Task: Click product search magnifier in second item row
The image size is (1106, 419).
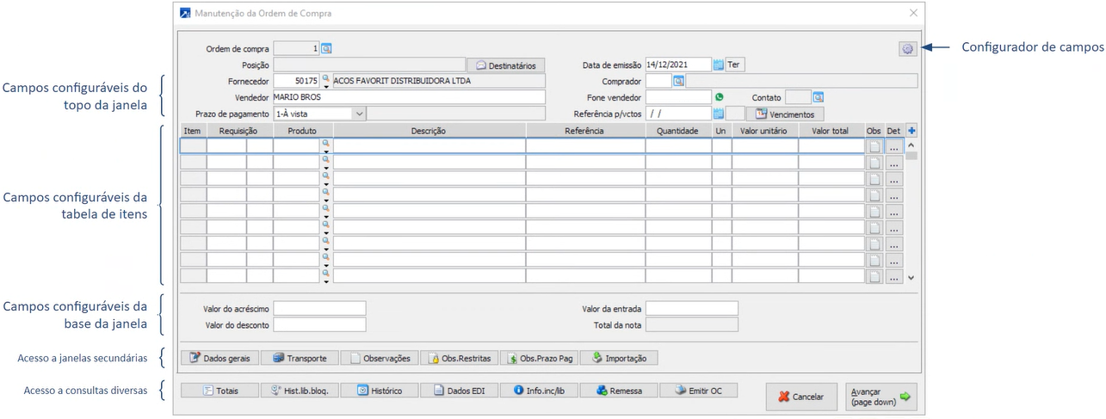Action: click(326, 159)
